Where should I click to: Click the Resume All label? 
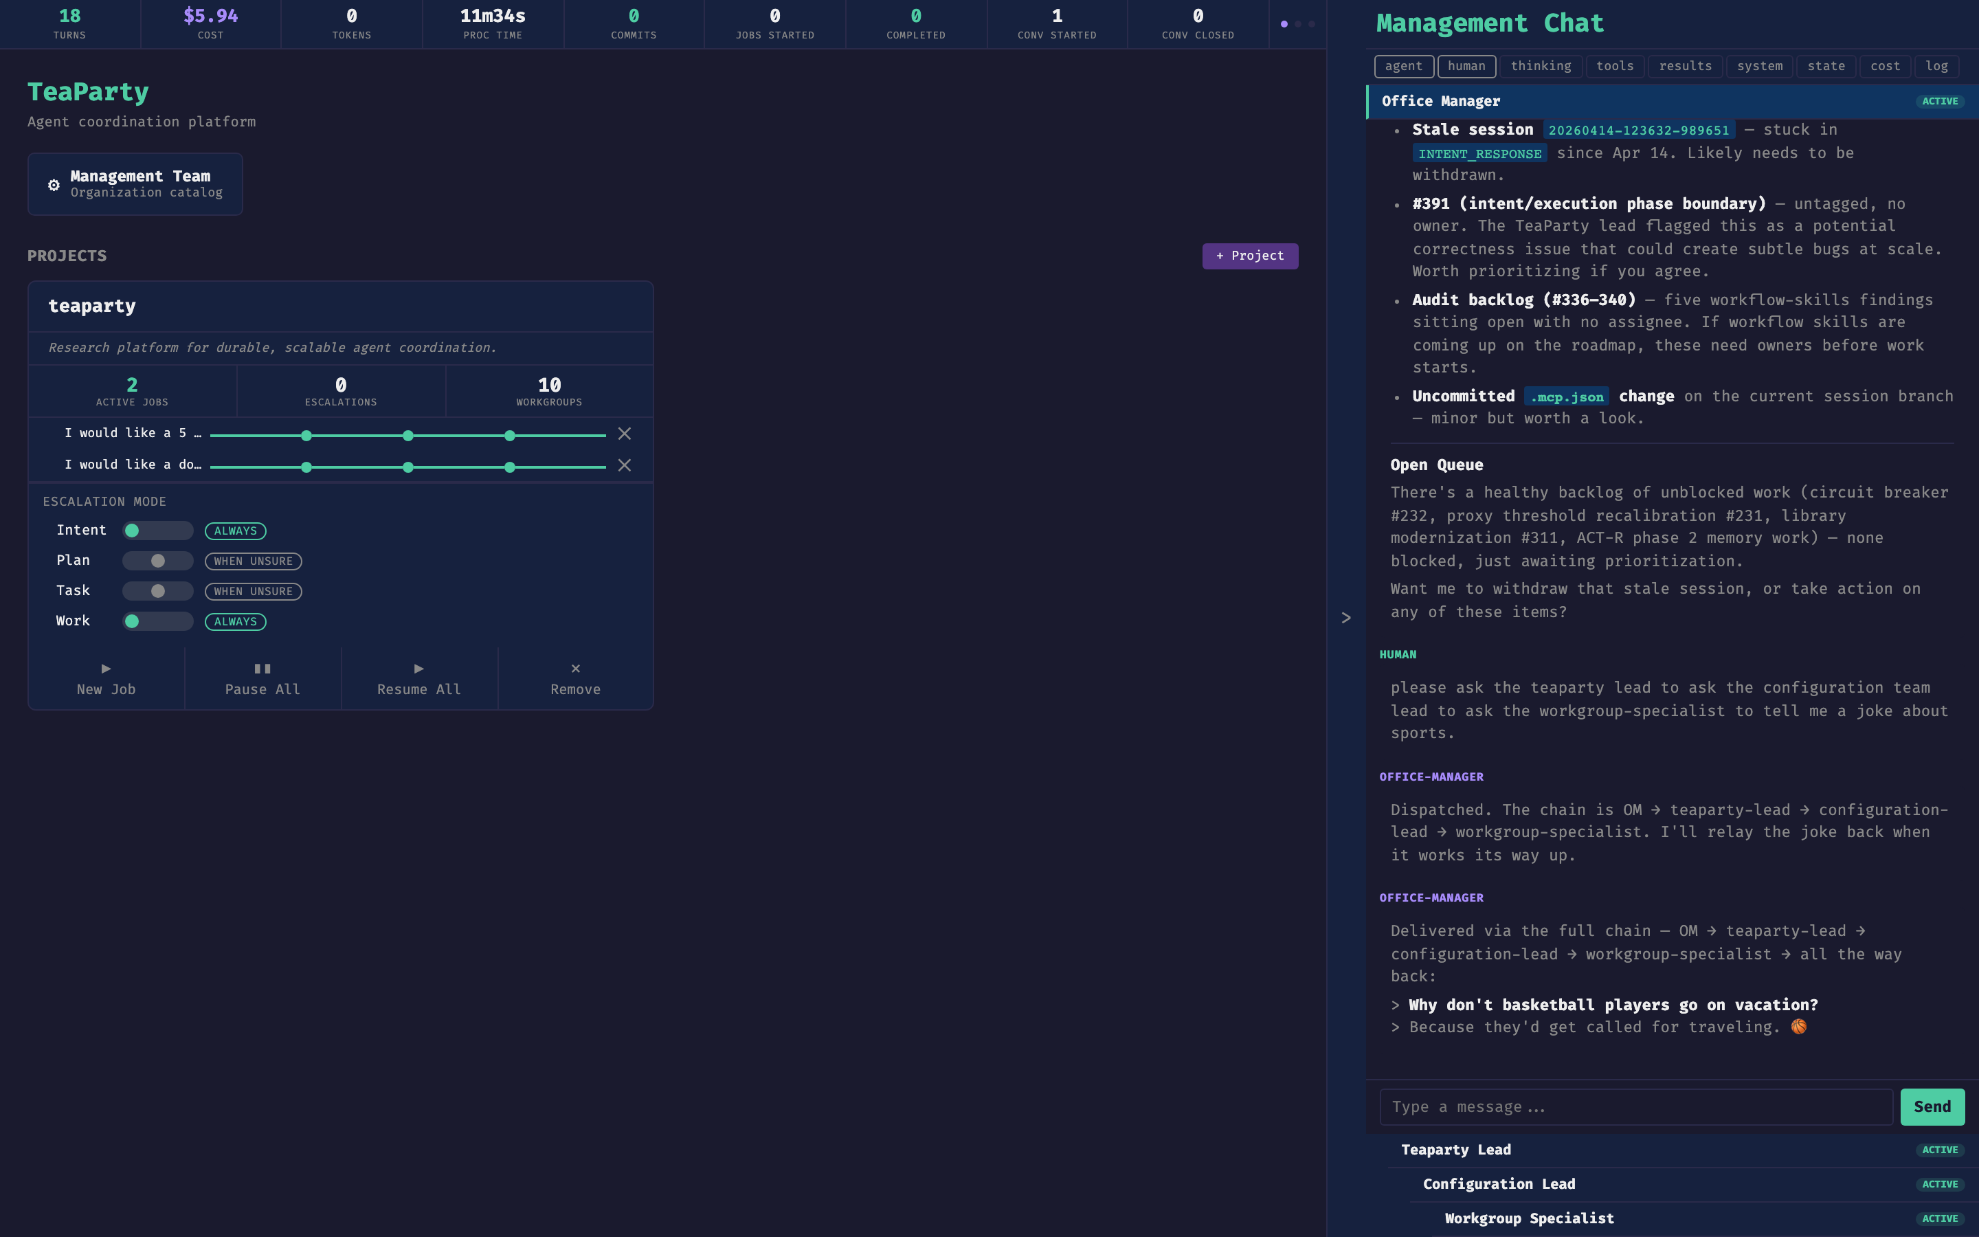click(418, 690)
